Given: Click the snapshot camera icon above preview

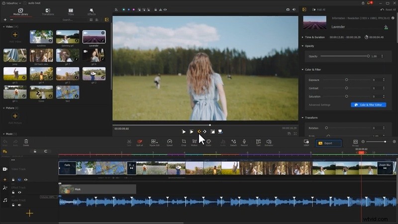Looking at the screenshot, I should pyautogui.click(x=288, y=9).
